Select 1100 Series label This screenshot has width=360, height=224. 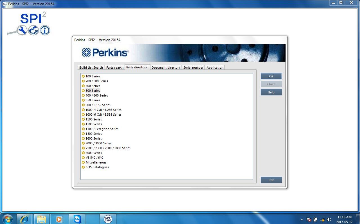(94, 119)
